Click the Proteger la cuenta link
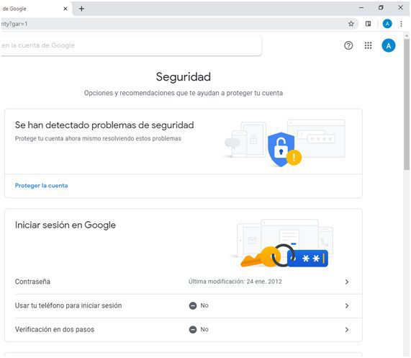Image resolution: width=411 pixels, height=358 pixels. click(42, 186)
